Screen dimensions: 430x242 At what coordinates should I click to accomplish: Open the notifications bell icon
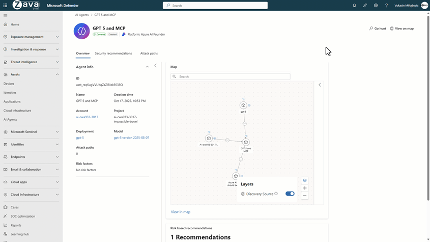tap(354, 6)
